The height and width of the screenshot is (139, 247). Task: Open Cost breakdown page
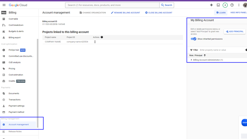(x=16, y=25)
